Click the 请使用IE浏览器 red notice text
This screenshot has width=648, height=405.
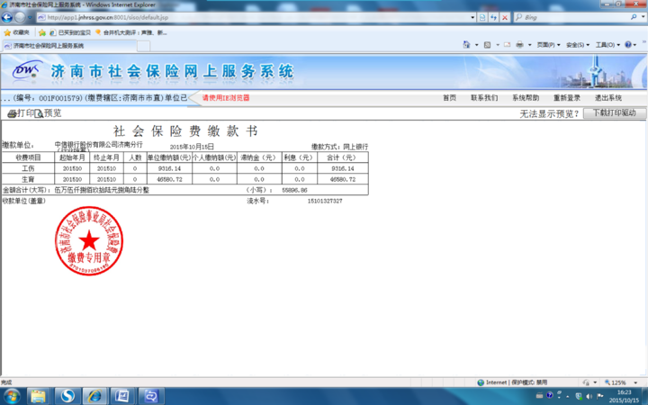pyautogui.click(x=226, y=98)
